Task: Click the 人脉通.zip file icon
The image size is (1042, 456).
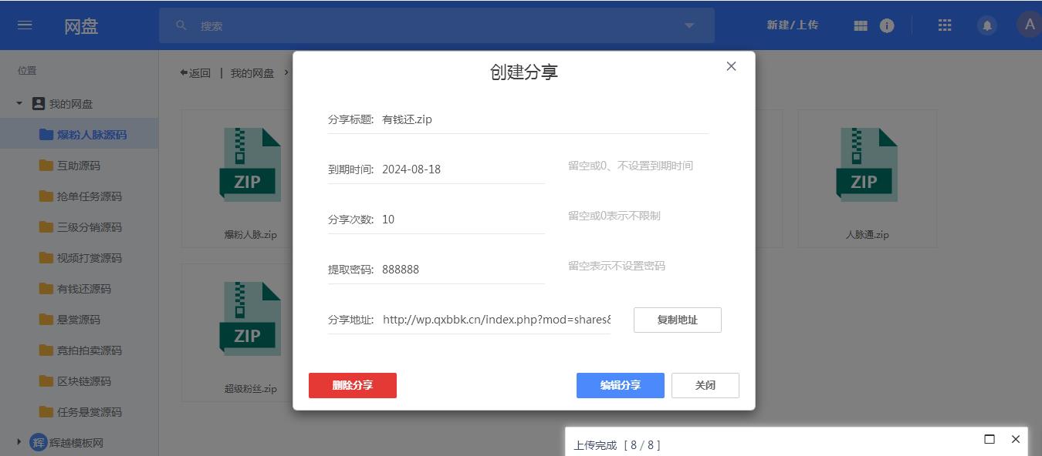Action: click(867, 165)
